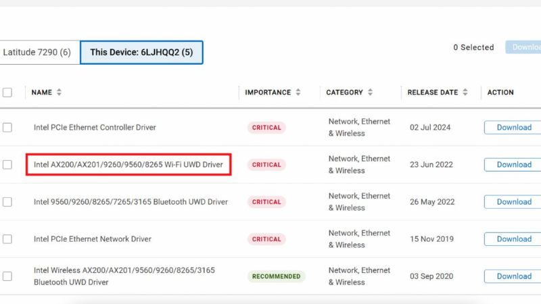Click the CRITICAL badge for Ethernet Controller Driver

click(x=266, y=128)
